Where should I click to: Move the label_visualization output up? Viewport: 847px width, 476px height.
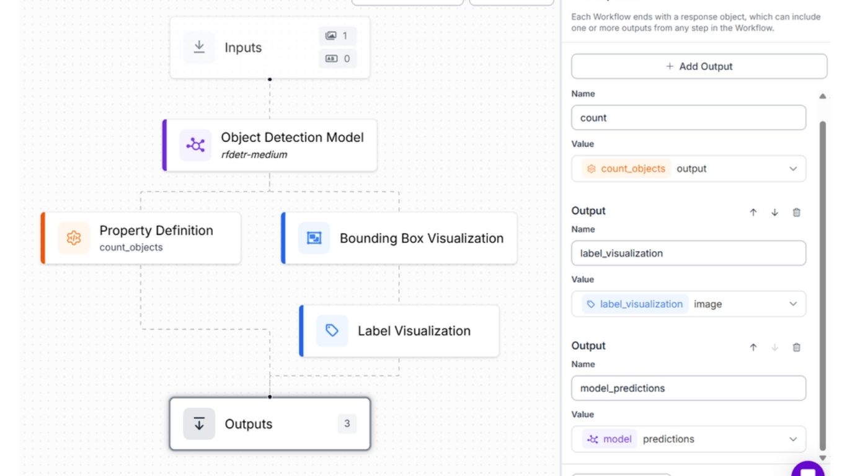[x=753, y=212]
